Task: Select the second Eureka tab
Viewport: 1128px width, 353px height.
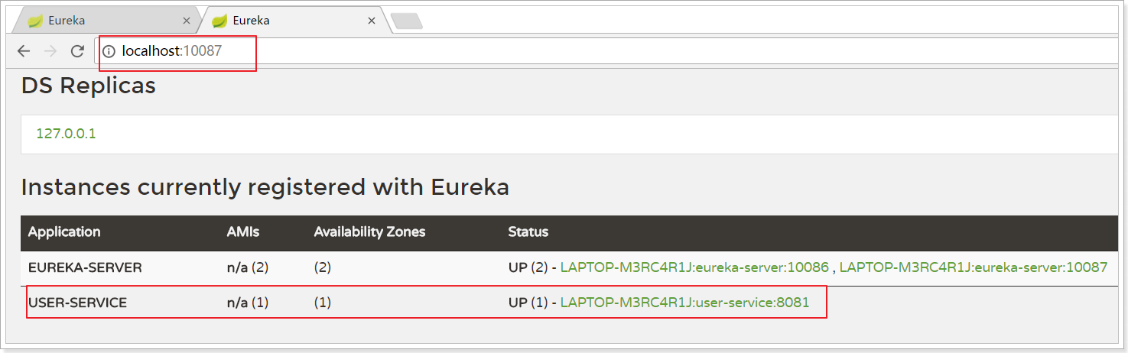Action: (x=294, y=21)
